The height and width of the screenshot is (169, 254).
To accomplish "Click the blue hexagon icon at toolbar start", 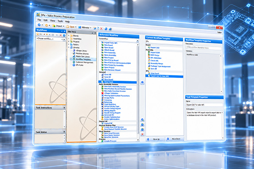I will (x=39, y=25).
